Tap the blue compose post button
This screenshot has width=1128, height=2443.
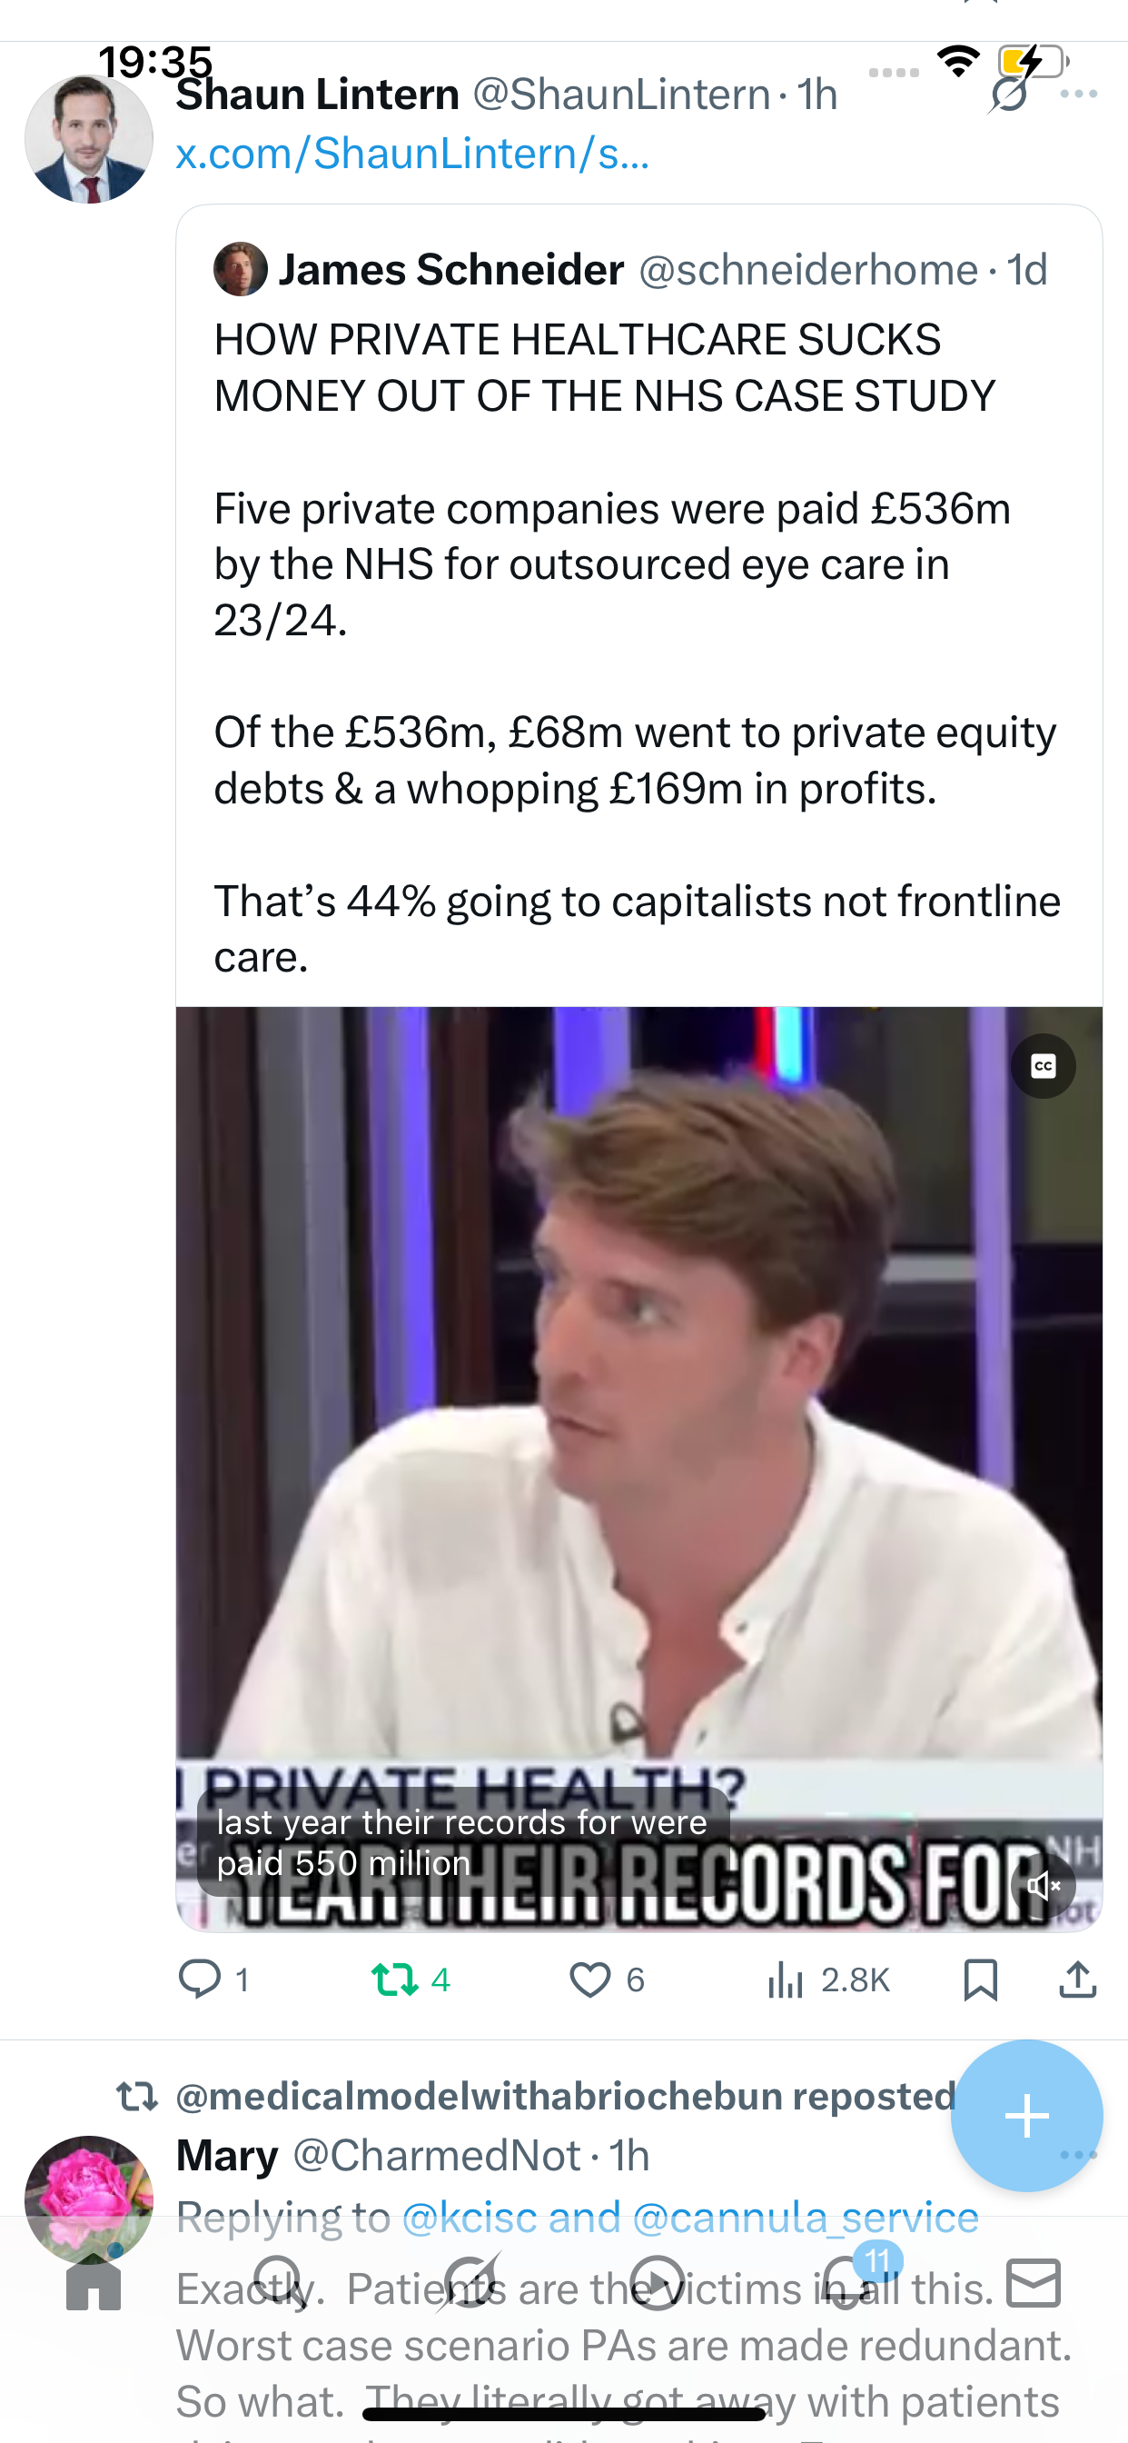click(x=1026, y=2116)
